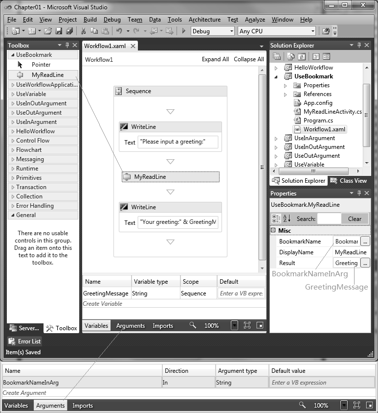Click the Refresh icon in Solution Explorer

click(x=302, y=56)
